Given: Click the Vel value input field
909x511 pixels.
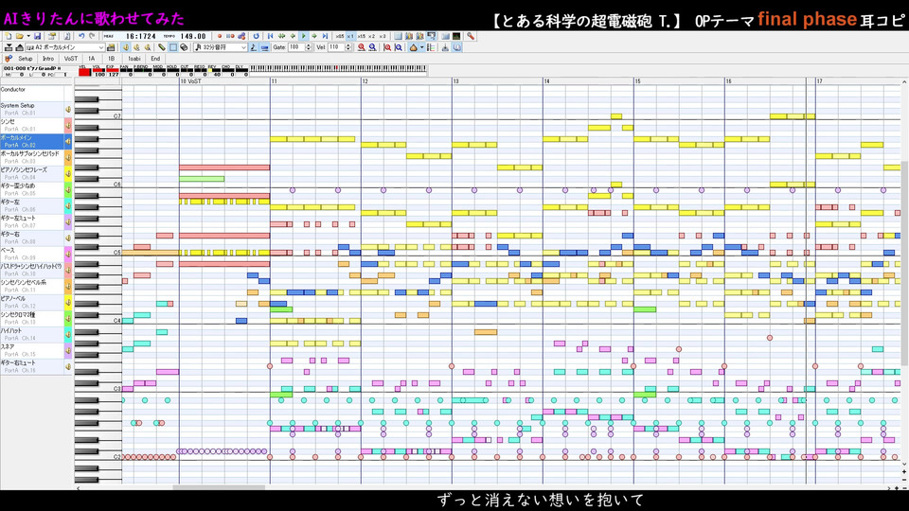Looking at the screenshot, I should tap(336, 47).
